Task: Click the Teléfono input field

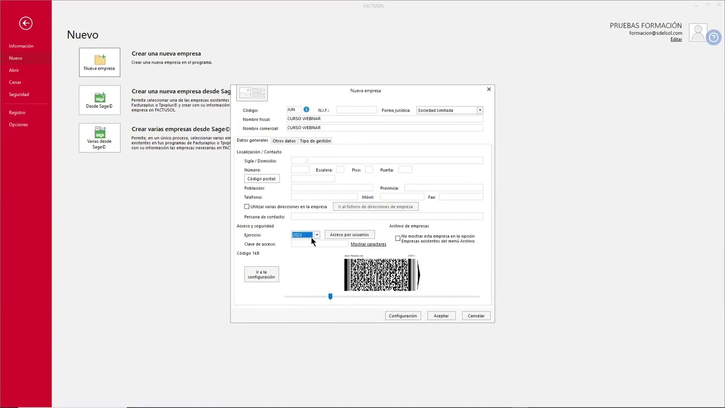Action: point(325,197)
